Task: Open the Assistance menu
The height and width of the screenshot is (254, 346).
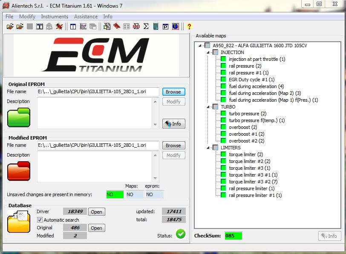Action: [x=86, y=17]
